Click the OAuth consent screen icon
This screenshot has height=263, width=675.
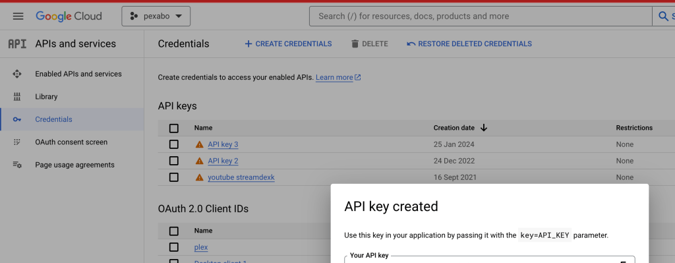point(17,142)
